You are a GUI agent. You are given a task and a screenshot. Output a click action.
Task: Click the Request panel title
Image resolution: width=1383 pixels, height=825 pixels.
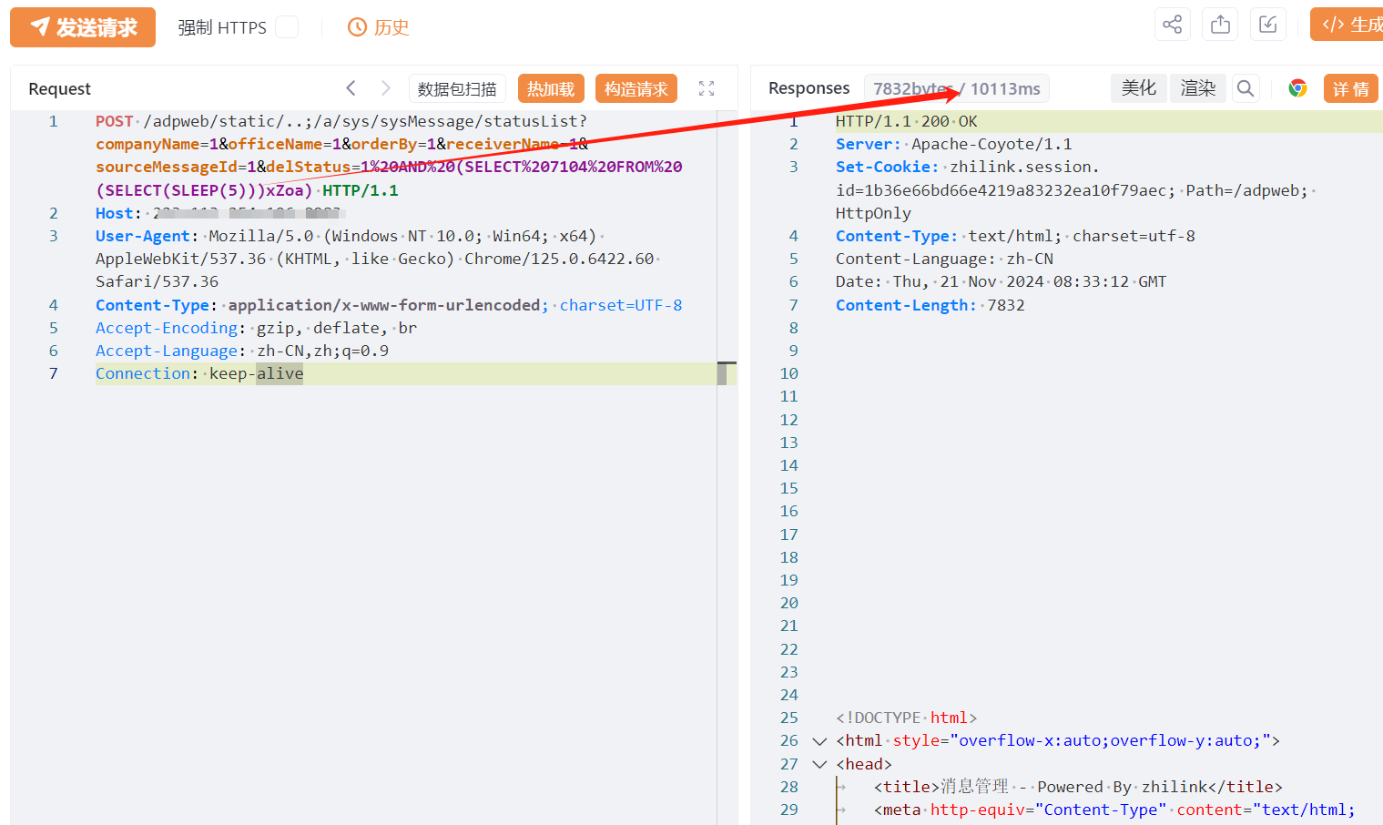[60, 88]
